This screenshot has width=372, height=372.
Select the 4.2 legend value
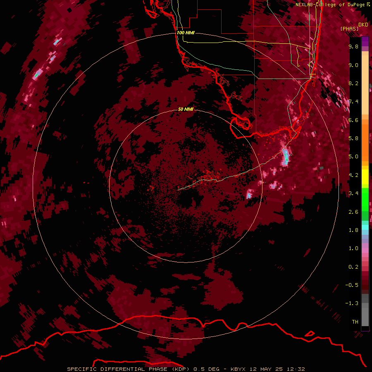click(x=353, y=175)
